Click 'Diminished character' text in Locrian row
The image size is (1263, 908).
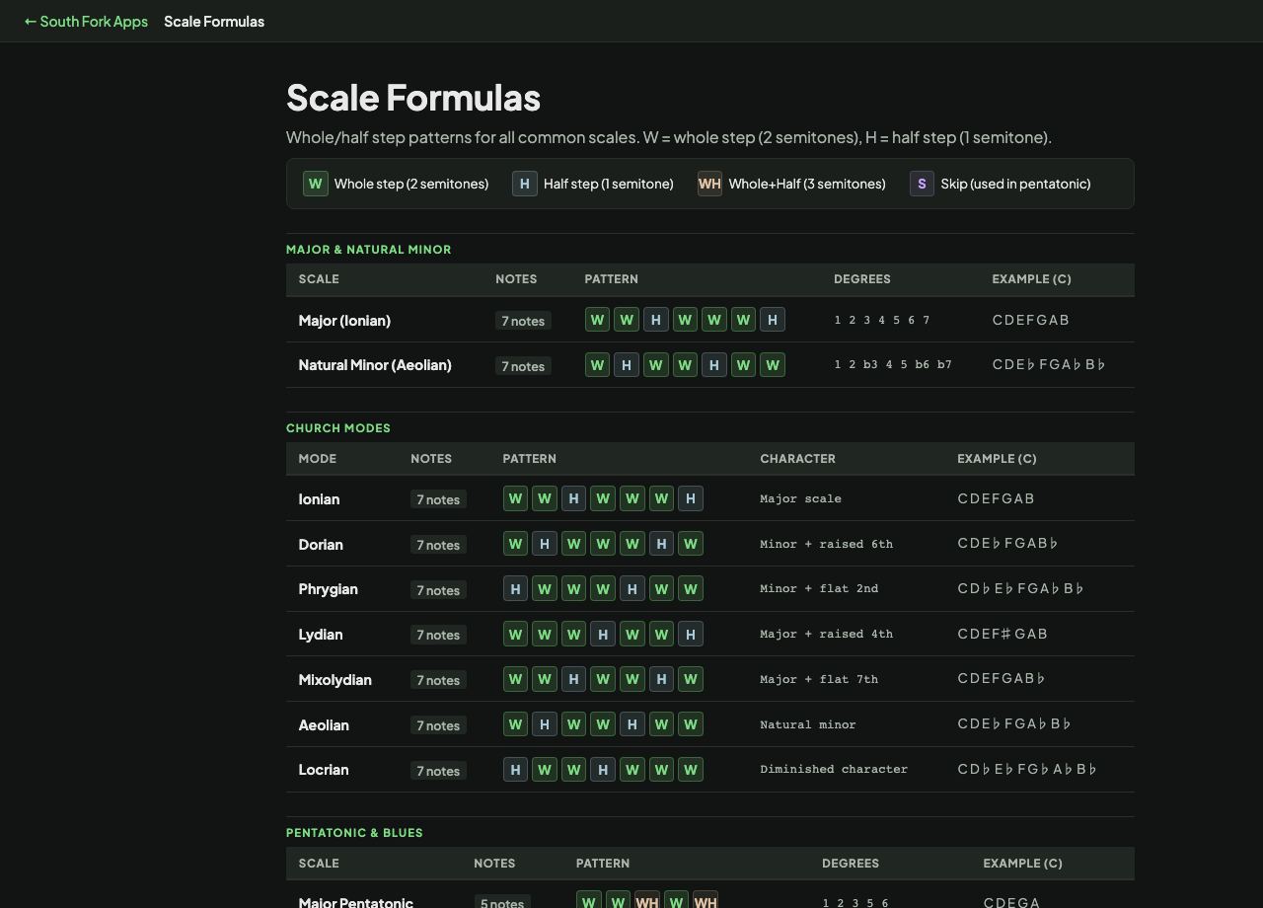[834, 769]
